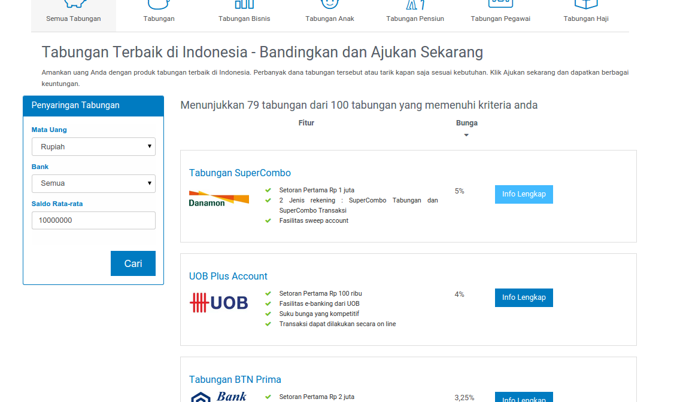Click Info Lengkap for Tabungan SuperCombo
This screenshot has height=402, width=674.
coord(524,194)
